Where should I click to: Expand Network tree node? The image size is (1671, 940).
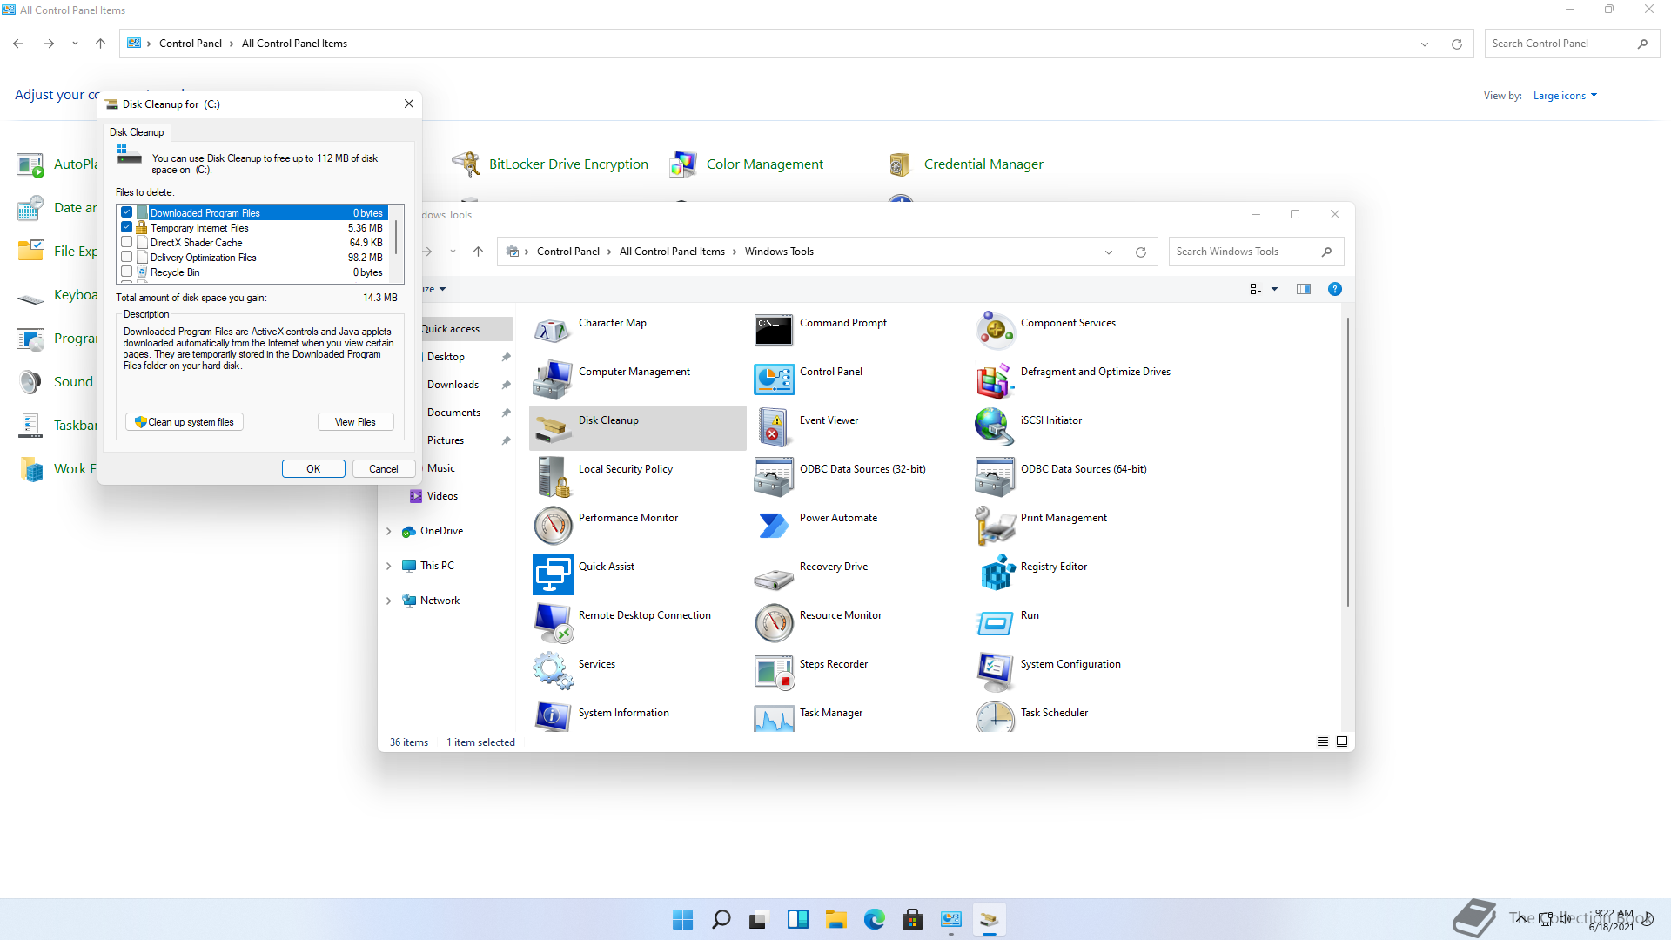click(389, 601)
